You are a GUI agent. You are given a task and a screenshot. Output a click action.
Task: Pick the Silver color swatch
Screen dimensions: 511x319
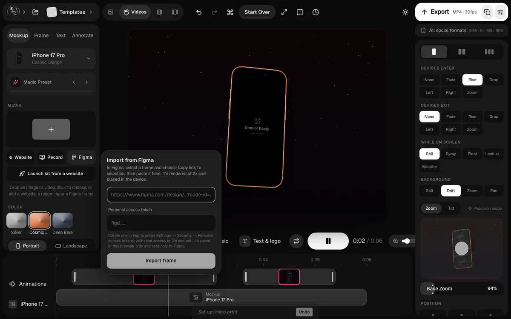click(17, 221)
